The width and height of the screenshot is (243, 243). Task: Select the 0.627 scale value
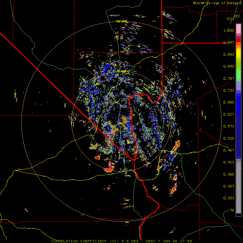(229, 114)
